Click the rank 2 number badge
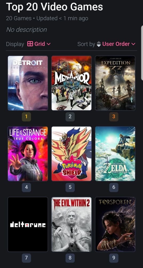Image resolution: width=143 pixels, height=268 pixels. (x=70, y=117)
